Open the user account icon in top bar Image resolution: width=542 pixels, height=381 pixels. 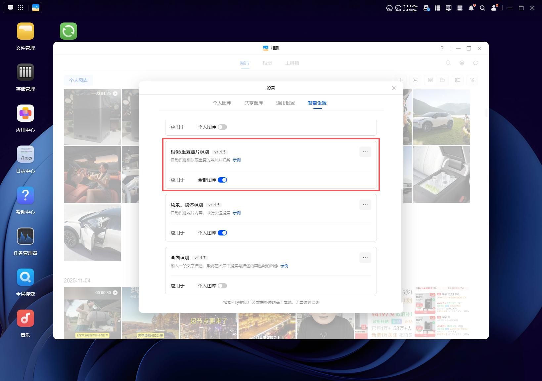tap(494, 8)
